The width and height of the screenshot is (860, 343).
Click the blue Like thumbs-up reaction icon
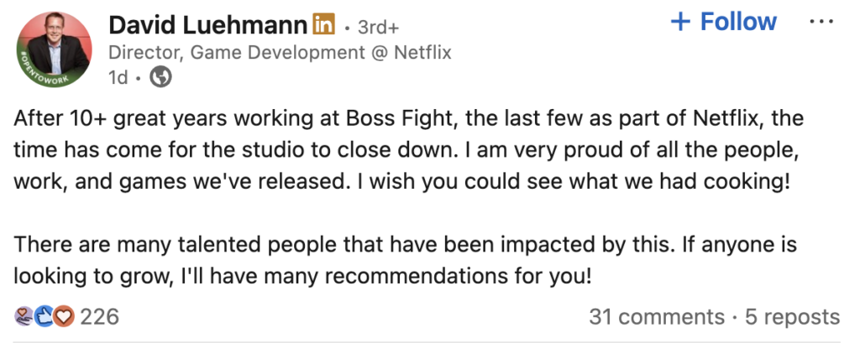click(43, 316)
